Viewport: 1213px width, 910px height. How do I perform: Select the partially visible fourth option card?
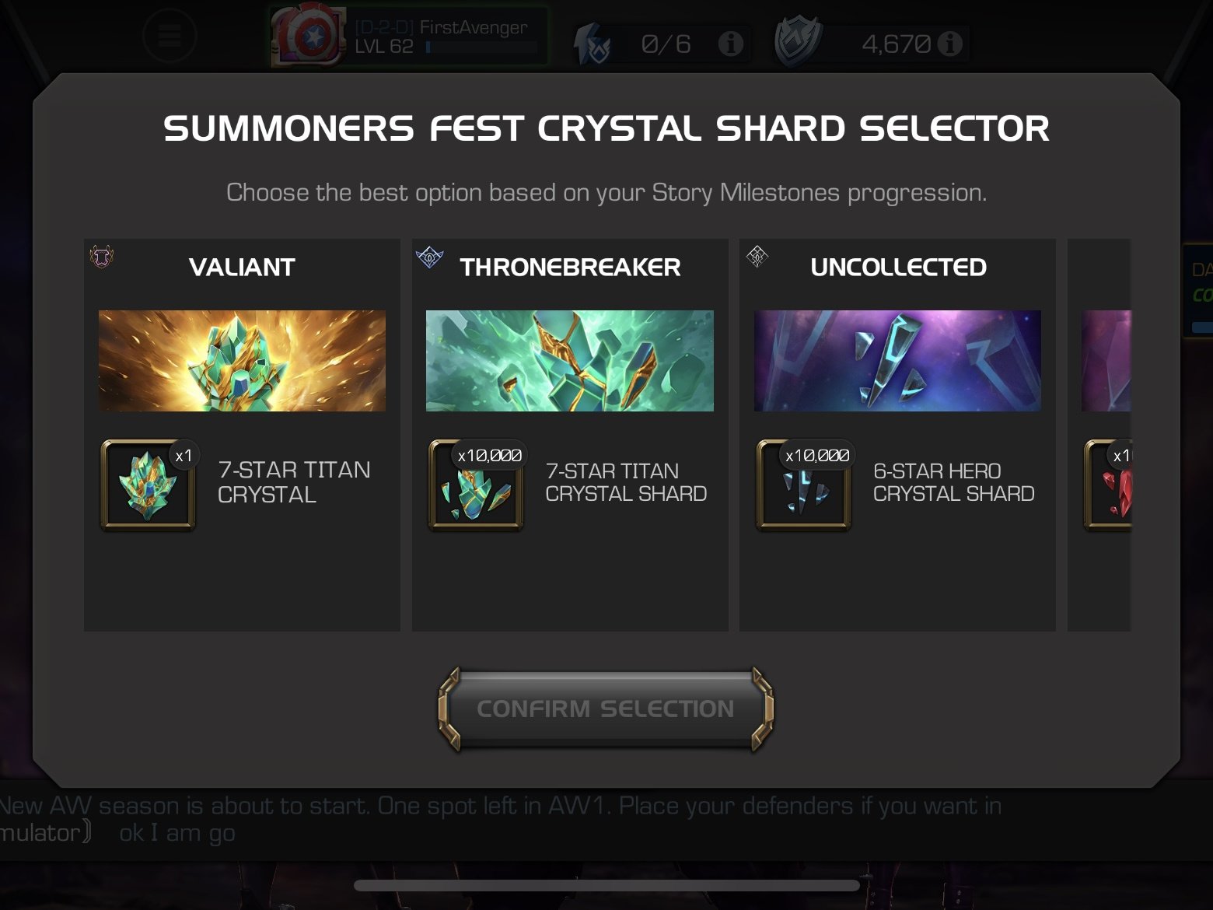pos(1099,435)
